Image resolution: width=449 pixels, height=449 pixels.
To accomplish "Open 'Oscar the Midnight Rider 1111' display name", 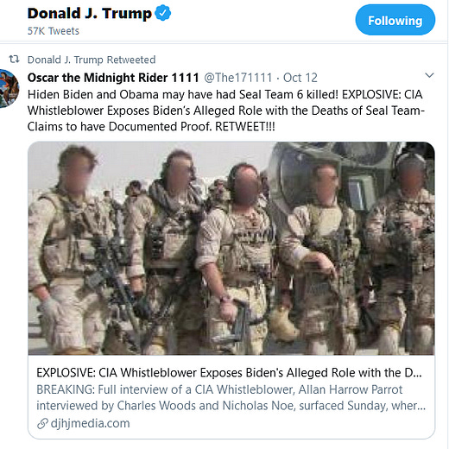I will (x=113, y=78).
